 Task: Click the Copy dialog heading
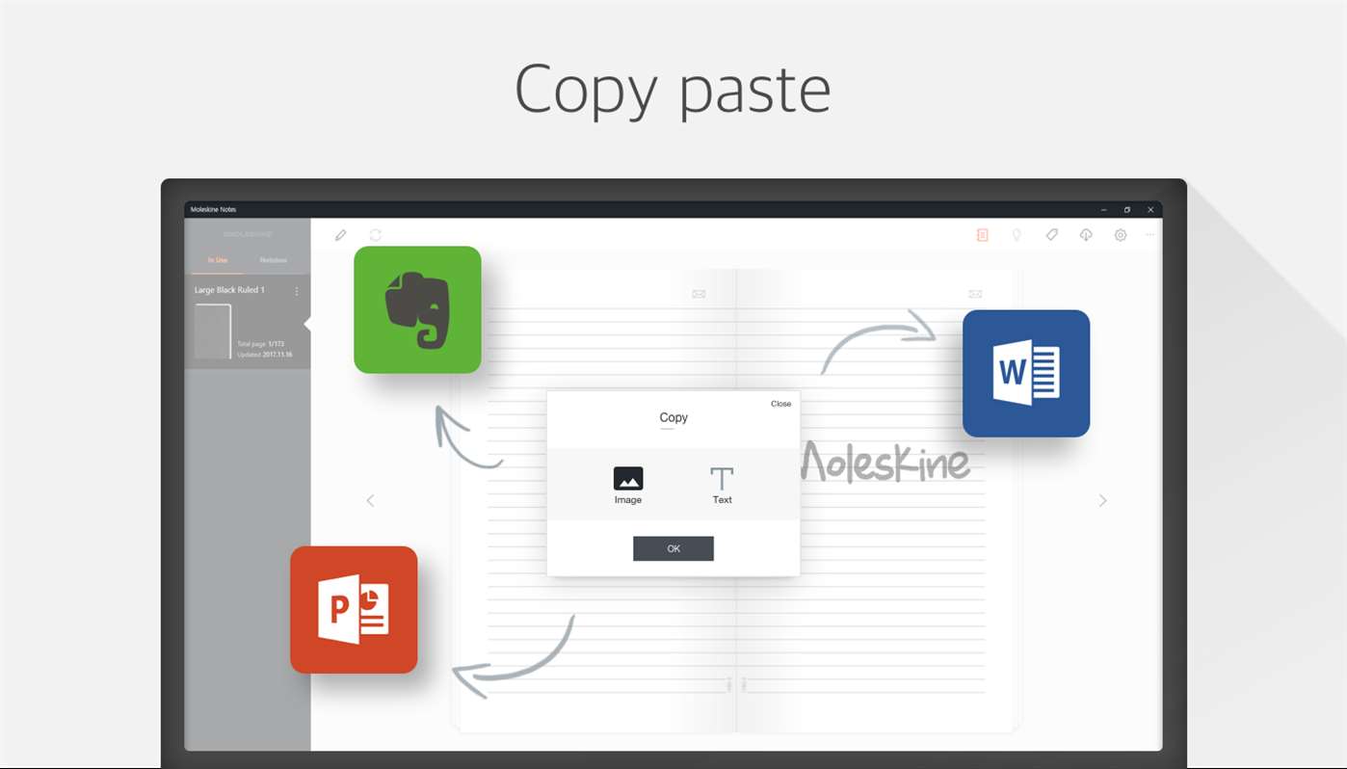coord(673,417)
